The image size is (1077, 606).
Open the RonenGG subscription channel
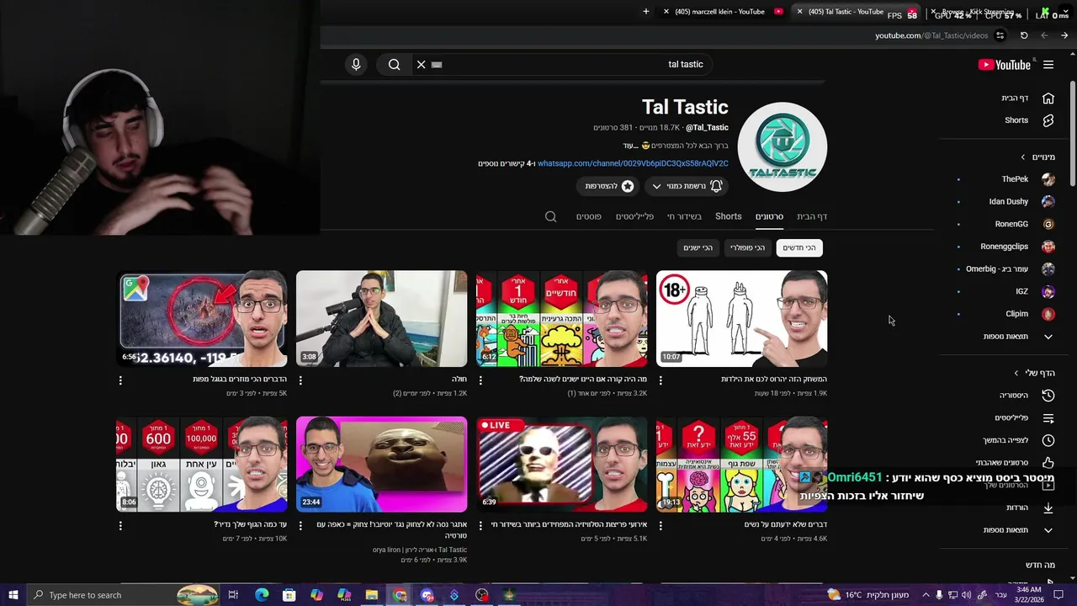pos(1024,224)
